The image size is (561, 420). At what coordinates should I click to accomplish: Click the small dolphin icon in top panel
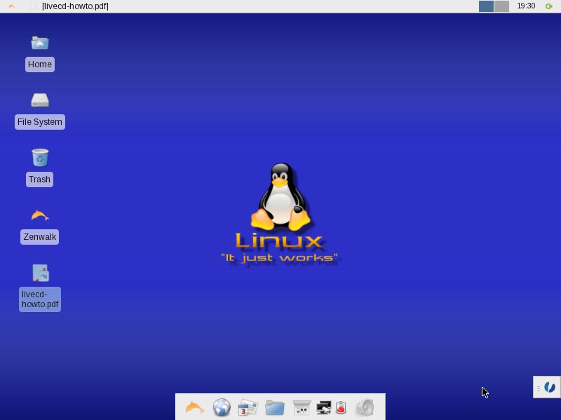[x=11, y=6]
